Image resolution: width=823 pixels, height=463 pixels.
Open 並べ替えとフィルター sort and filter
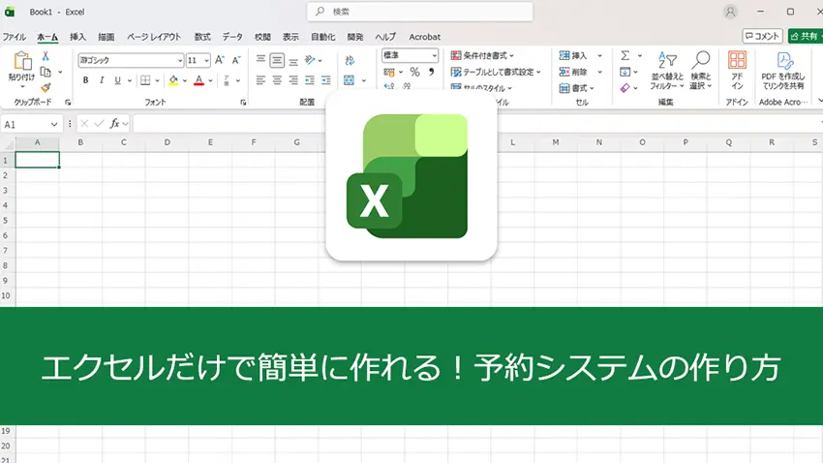coord(667,71)
